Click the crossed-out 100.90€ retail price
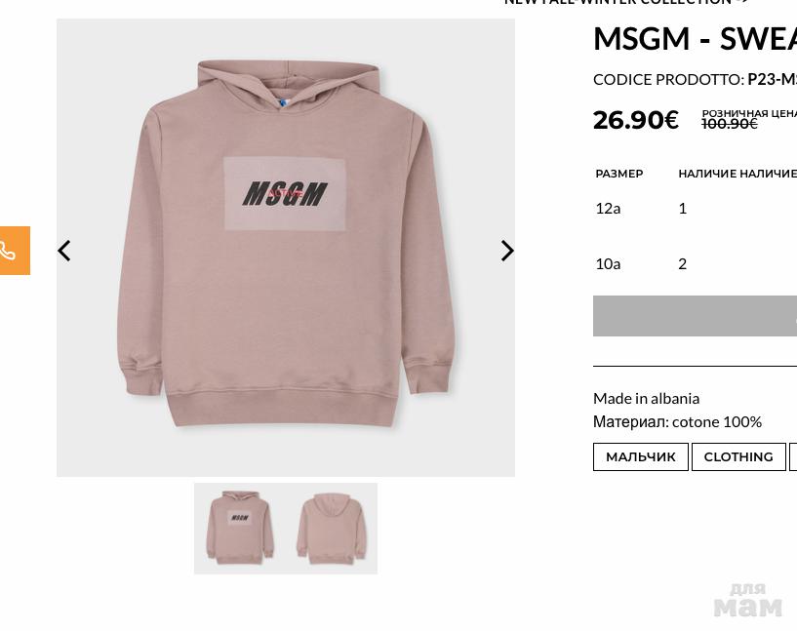 (730, 124)
